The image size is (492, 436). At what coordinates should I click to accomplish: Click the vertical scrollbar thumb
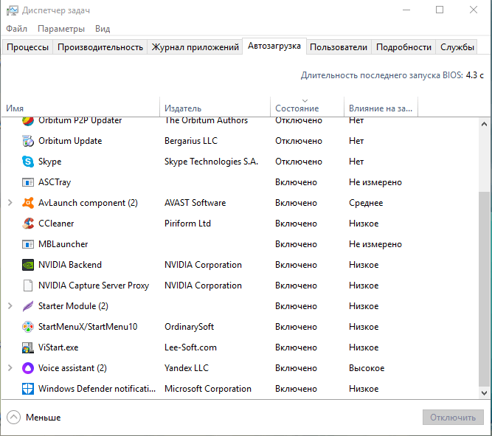484,289
